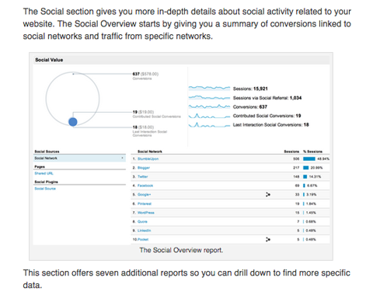
Task: Click 'Sessions via Social Referral: 1,034' text
Action: pyautogui.click(x=267, y=98)
